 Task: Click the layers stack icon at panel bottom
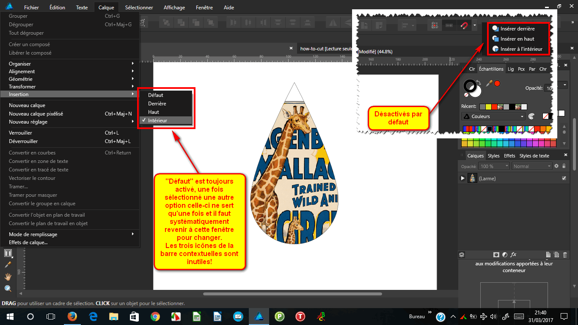coord(462,255)
